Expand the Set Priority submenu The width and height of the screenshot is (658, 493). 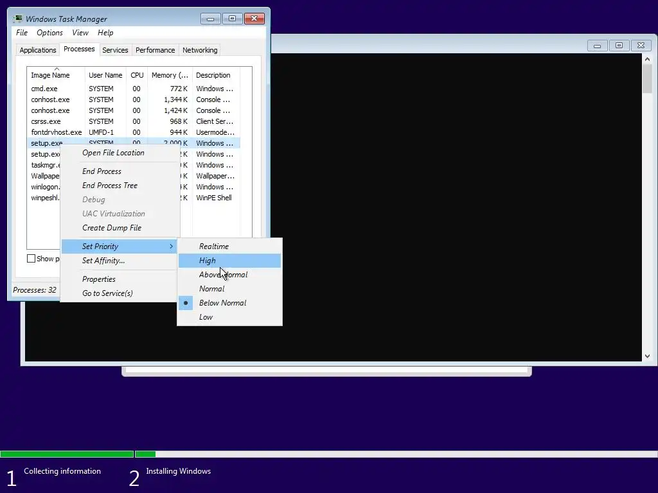click(x=120, y=246)
